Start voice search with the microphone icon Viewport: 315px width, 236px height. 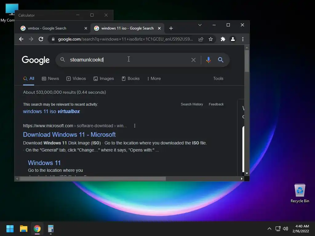point(209,60)
